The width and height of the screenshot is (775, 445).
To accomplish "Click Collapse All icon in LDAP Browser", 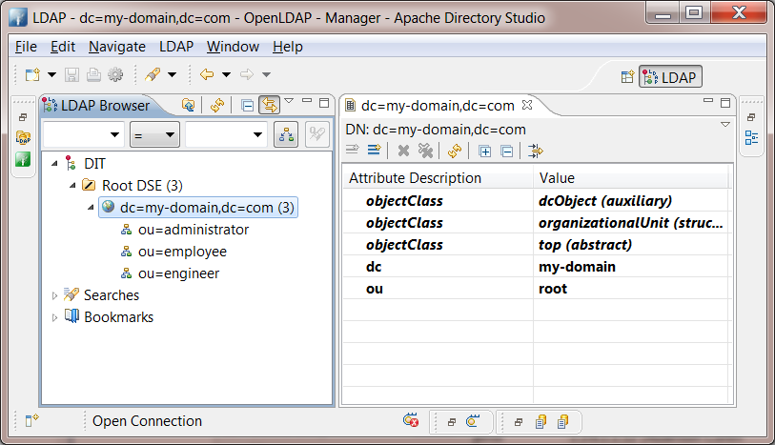I will 248,105.
